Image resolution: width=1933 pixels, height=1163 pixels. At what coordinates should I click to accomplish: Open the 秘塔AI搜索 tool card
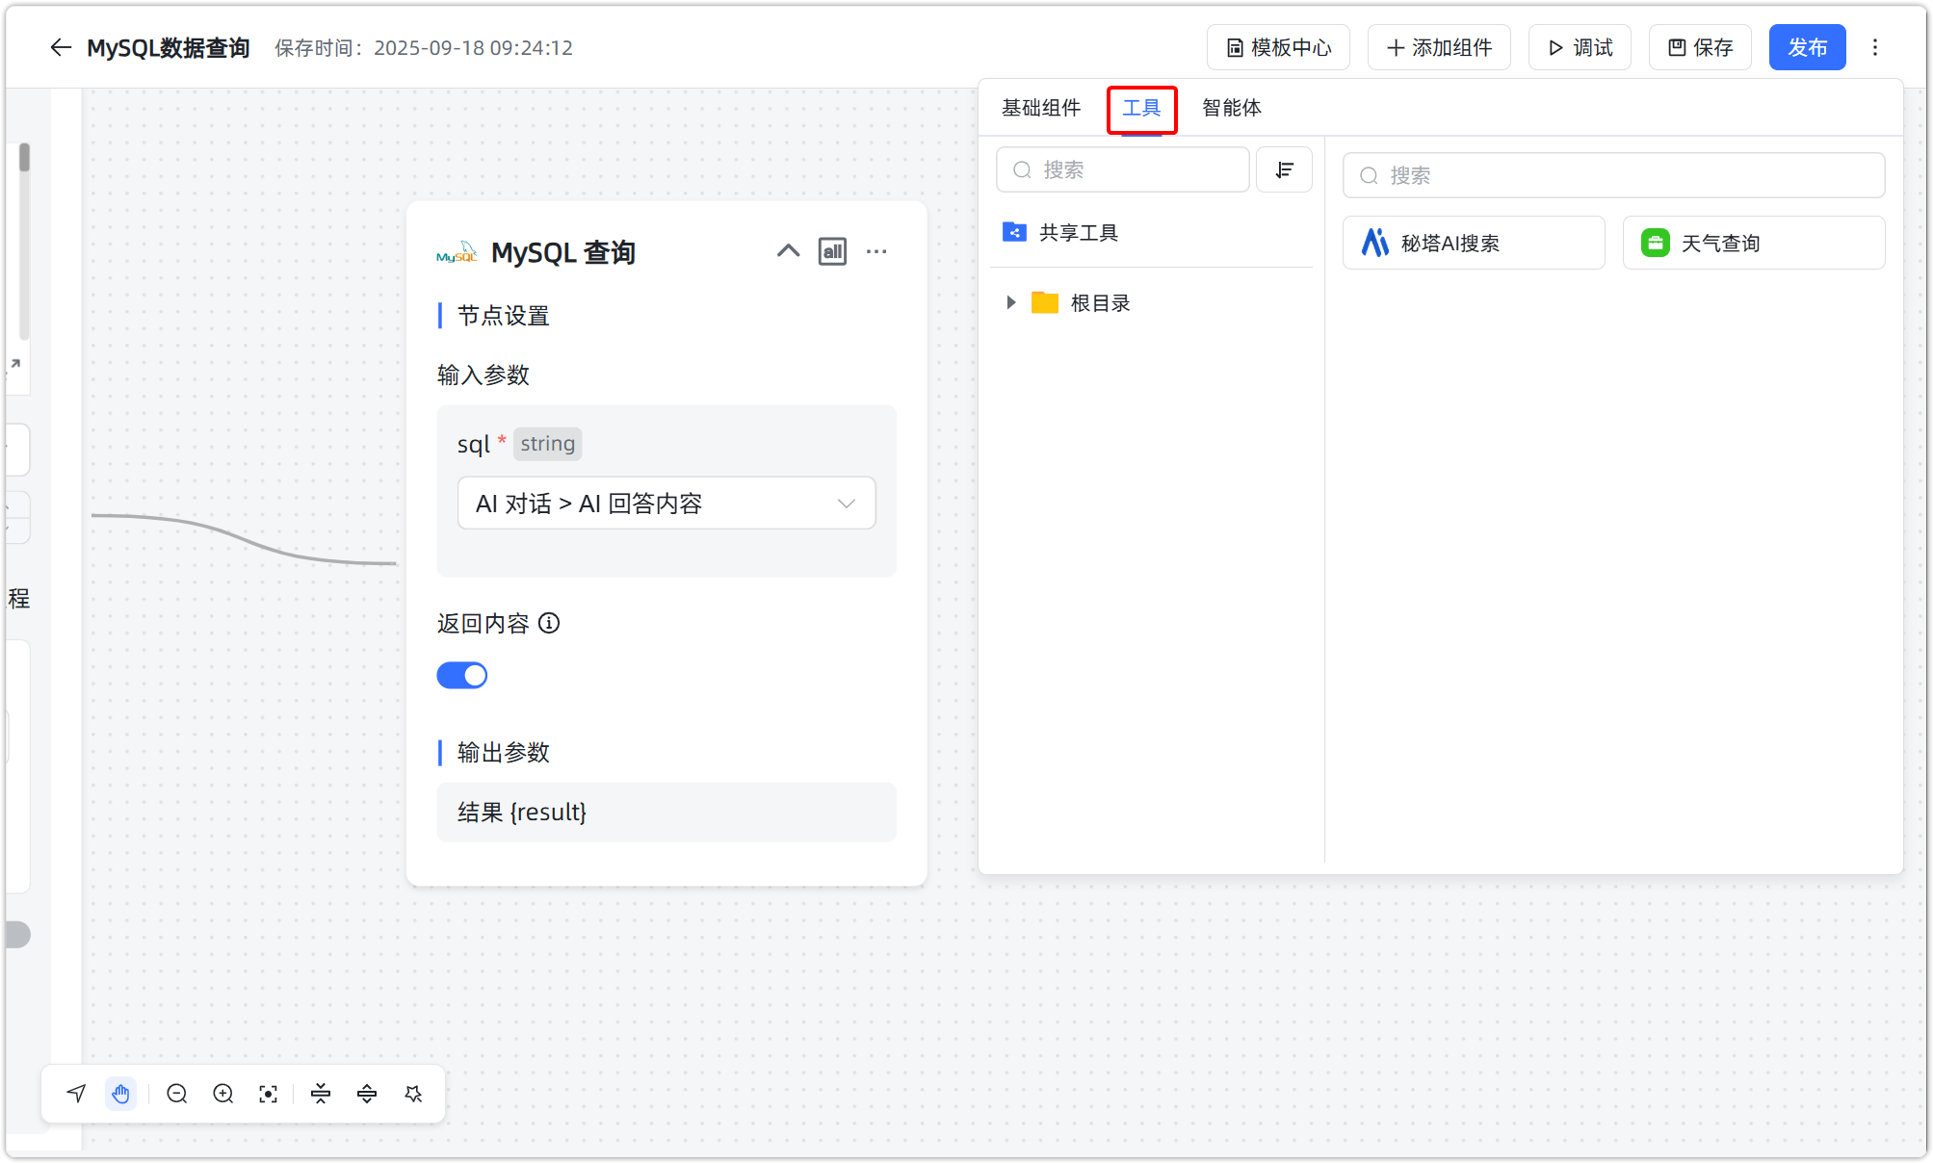[1473, 243]
